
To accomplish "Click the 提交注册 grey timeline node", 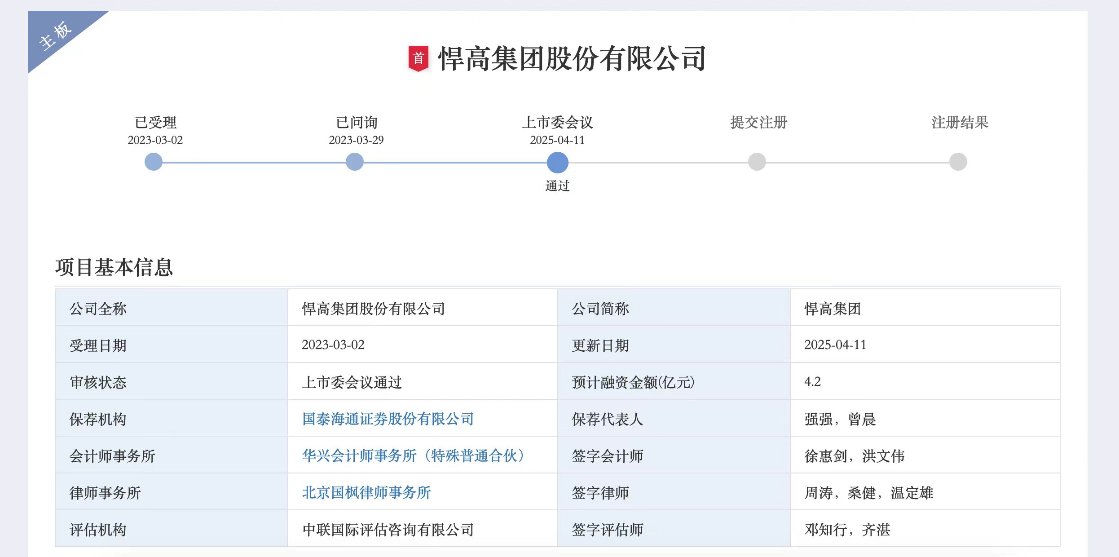I will tap(757, 162).
